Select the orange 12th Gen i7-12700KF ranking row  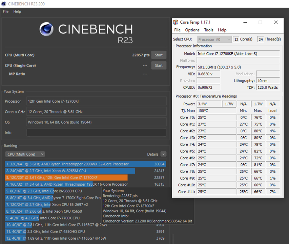(x=85, y=178)
